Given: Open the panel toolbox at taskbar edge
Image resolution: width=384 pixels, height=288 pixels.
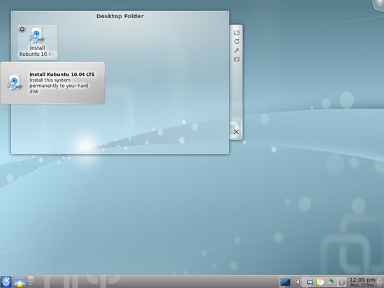Looking at the screenshot, I should (x=381, y=282).
